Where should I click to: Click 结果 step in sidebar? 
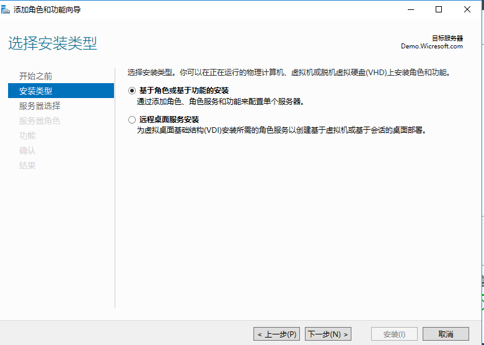[x=27, y=166]
